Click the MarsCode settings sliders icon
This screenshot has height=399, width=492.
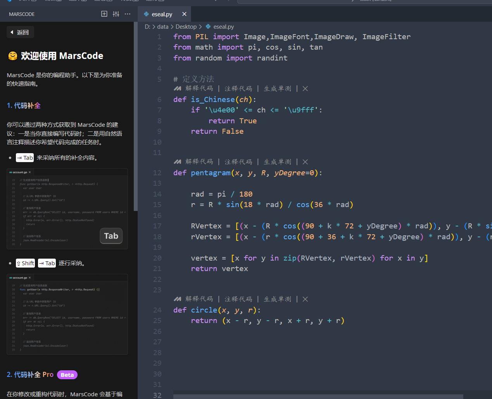[x=116, y=14]
